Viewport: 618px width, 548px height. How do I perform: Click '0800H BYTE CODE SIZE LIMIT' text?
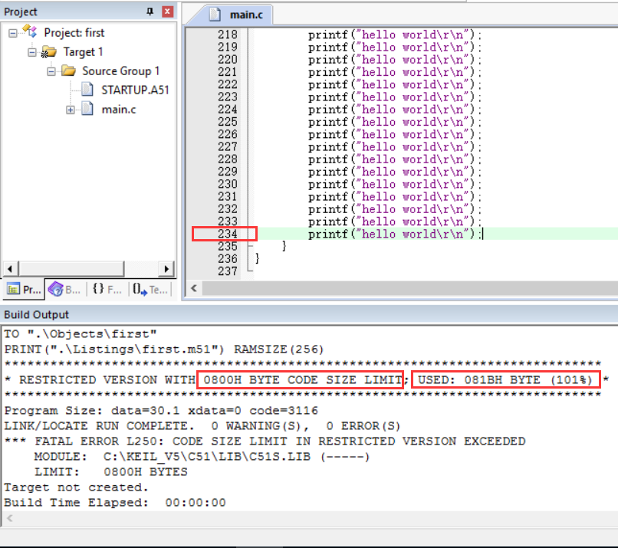[x=302, y=380]
